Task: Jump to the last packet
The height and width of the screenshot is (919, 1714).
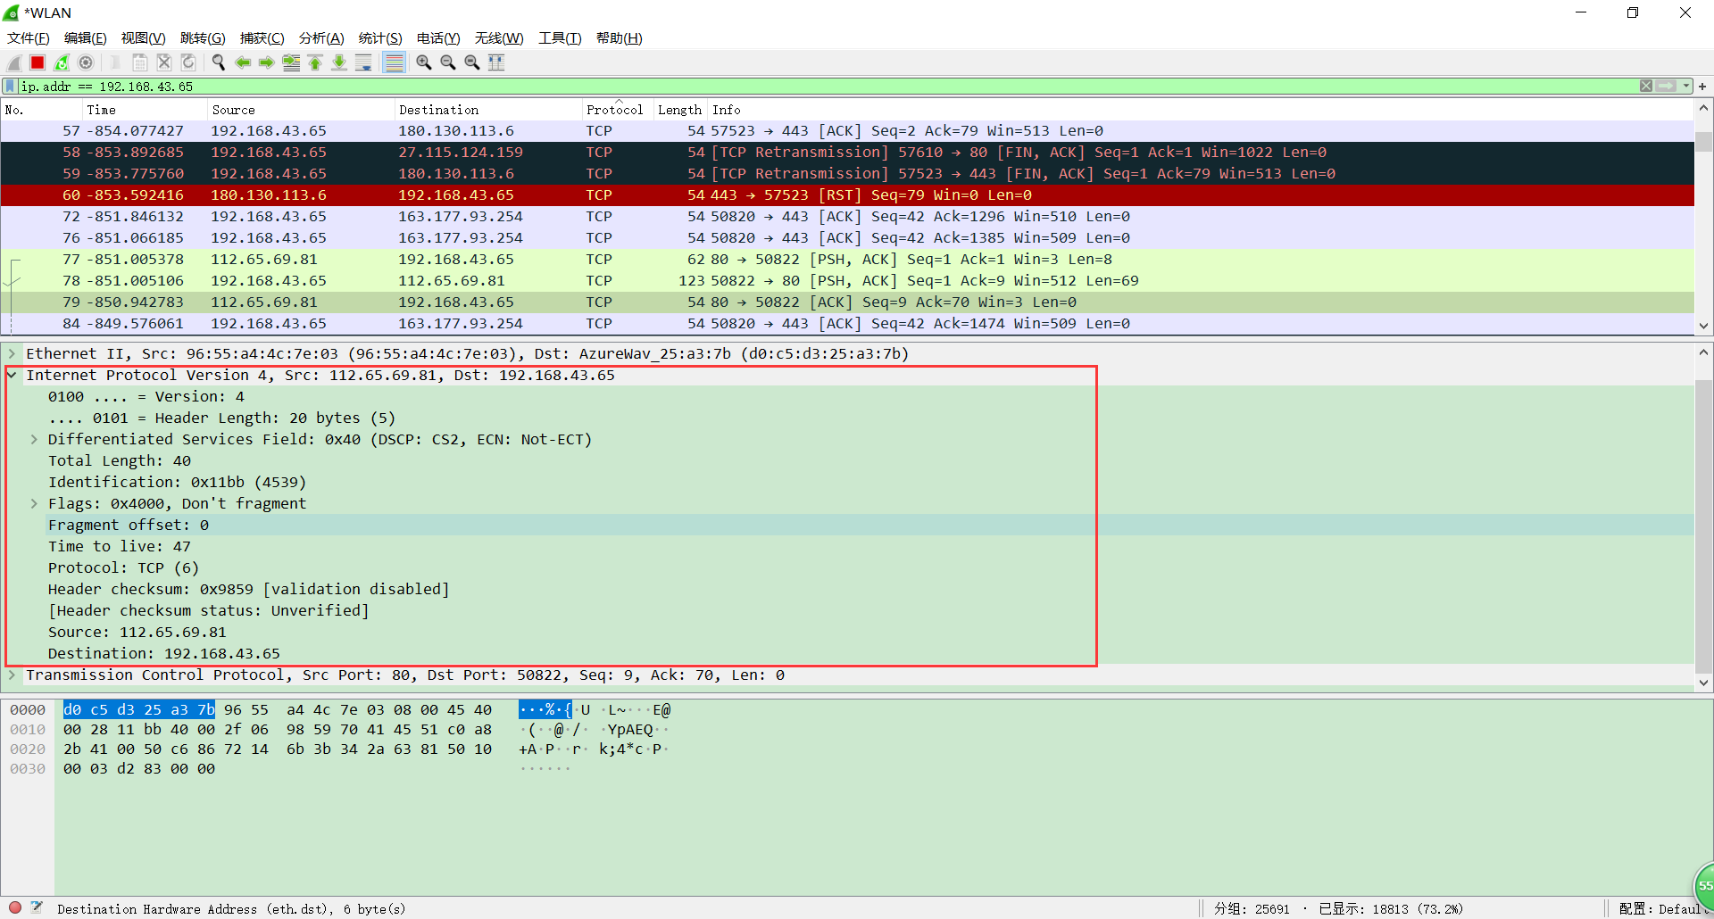Action: 339,62
